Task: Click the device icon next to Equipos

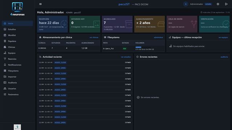Action: point(5,53)
